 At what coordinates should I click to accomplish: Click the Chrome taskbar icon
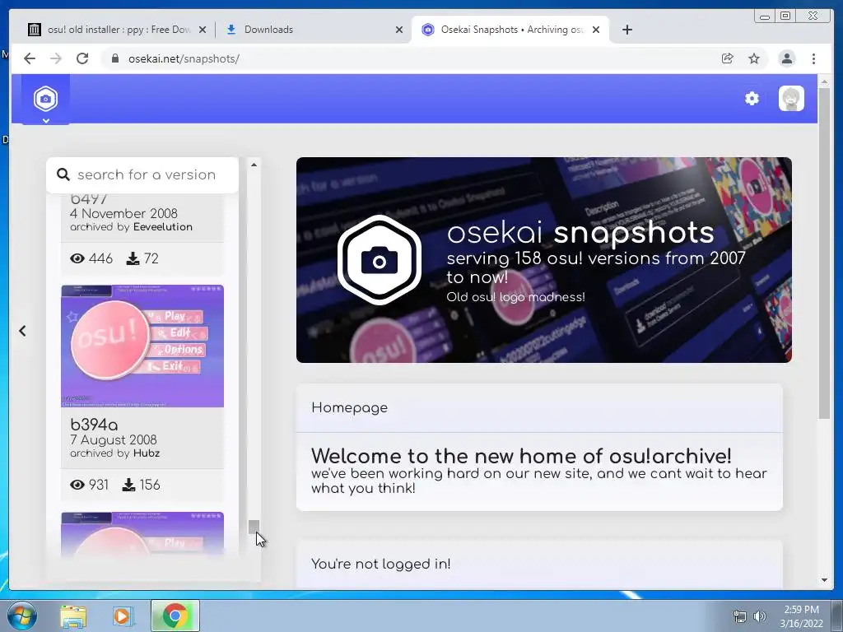click(175, 616)
